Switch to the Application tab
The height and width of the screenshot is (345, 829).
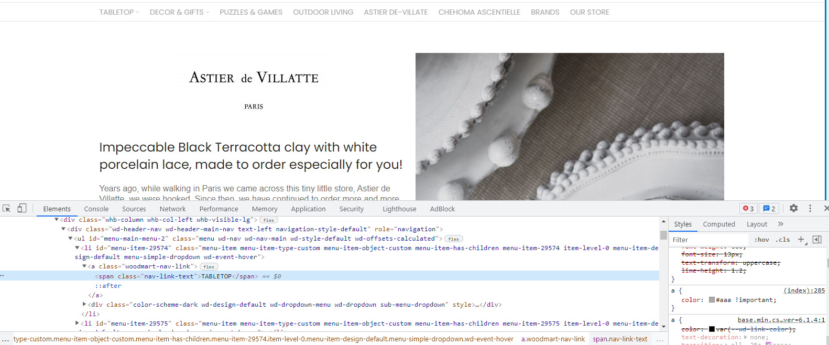pyautogui.click(x=308, y=209)
